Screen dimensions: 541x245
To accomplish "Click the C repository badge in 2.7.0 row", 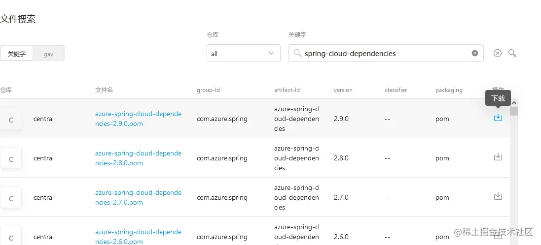I will (x=11, y=197).
